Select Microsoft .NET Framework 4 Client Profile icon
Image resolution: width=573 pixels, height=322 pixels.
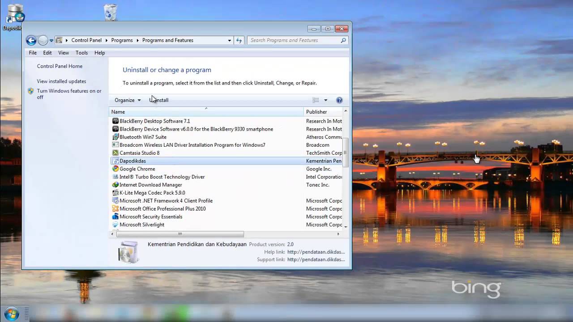(x=115, y=201)
